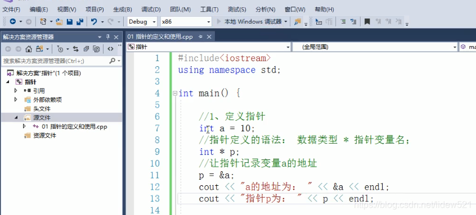The image size is (476, 215).
Task: Open the 团队(M) menu
Action: click(x=180, y=10)
